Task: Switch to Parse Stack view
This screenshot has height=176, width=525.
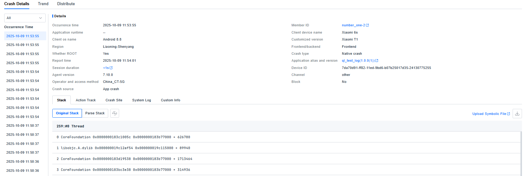Action: pos(95,113)
